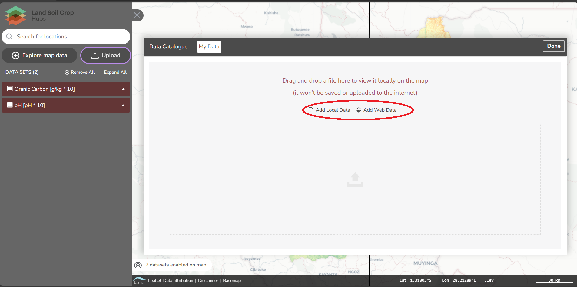Click the minus icon beside Remove All
577x287 pixels.
[x=67, y=73]
